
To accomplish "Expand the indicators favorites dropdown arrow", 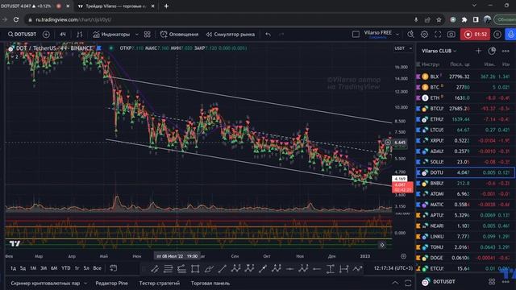I will [136, 34].
